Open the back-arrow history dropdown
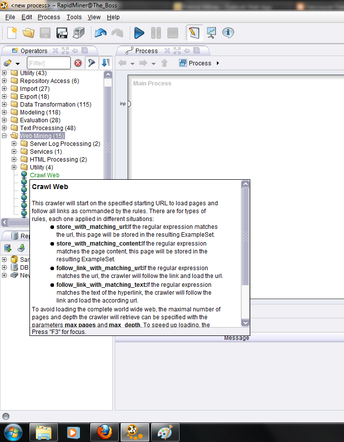The height and width of the screenshot is (442, 344). [132, 63]
